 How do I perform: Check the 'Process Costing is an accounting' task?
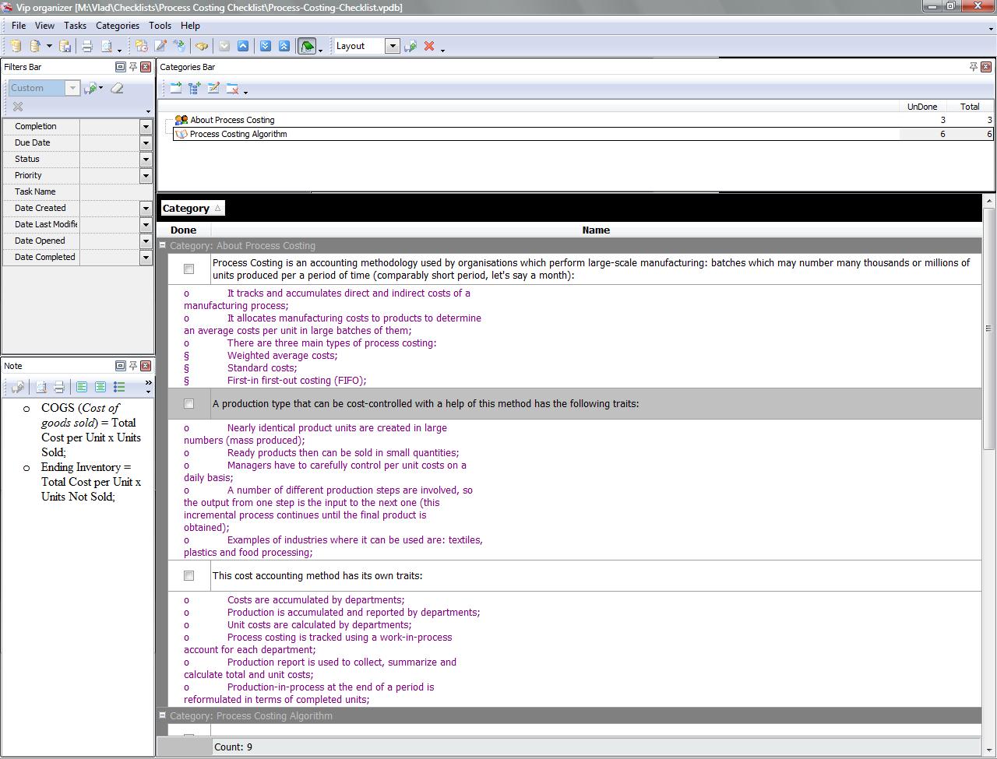pos(188,269)
